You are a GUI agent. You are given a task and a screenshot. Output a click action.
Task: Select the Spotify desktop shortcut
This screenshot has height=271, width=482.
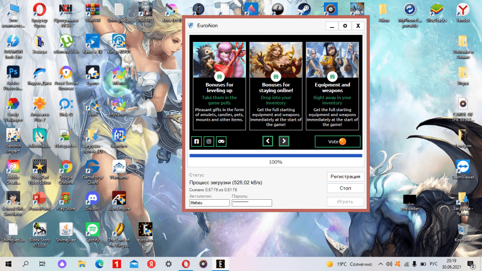[x=92, y=230]
